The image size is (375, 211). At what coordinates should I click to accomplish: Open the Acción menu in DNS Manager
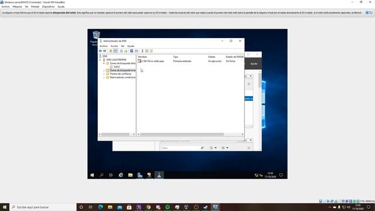(x=114, y=46)
